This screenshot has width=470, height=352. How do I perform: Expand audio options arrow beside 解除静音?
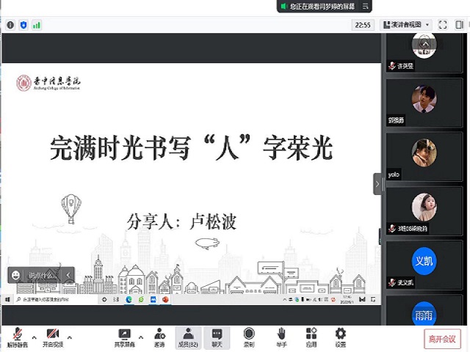pos(35,337)
